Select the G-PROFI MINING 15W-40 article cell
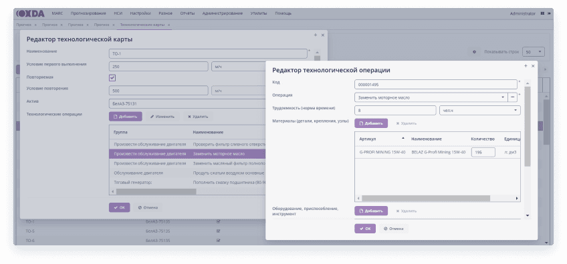567x264 pixels. (382, 152)
